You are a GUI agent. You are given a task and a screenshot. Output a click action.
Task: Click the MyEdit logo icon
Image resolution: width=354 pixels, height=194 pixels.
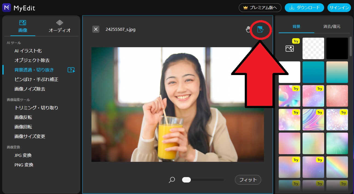pyautogui.click(x=7, y=8)
